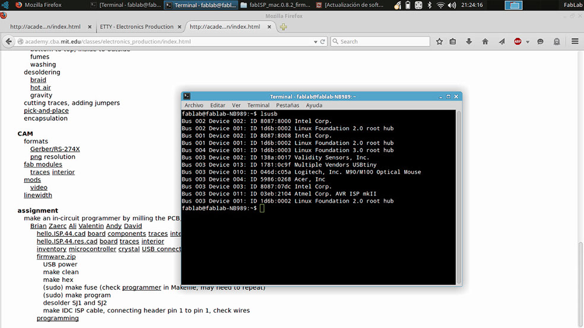Screen dimensions: 584x328
Task: Expand the Adblock Plus dropdown arrow
Action: click(x=528, y=42)
